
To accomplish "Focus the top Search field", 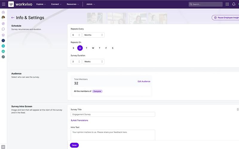I will [206, 4].
